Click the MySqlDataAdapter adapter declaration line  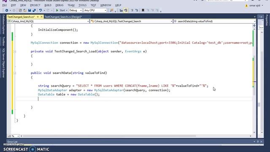[104, 90]
